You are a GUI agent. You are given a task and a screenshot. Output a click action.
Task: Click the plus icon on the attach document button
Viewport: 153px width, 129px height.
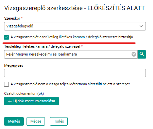[10, 101]
